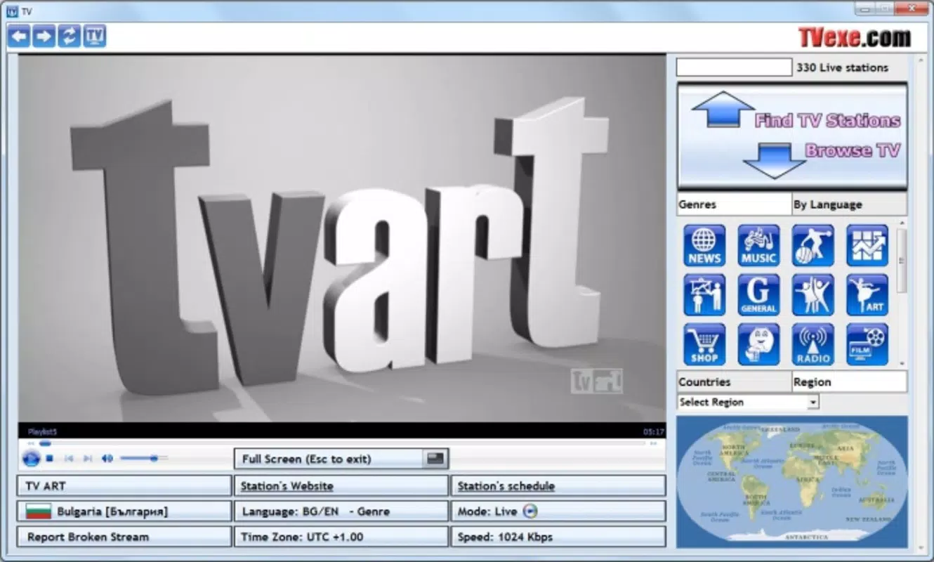Focus the station search box

[734, 67]
